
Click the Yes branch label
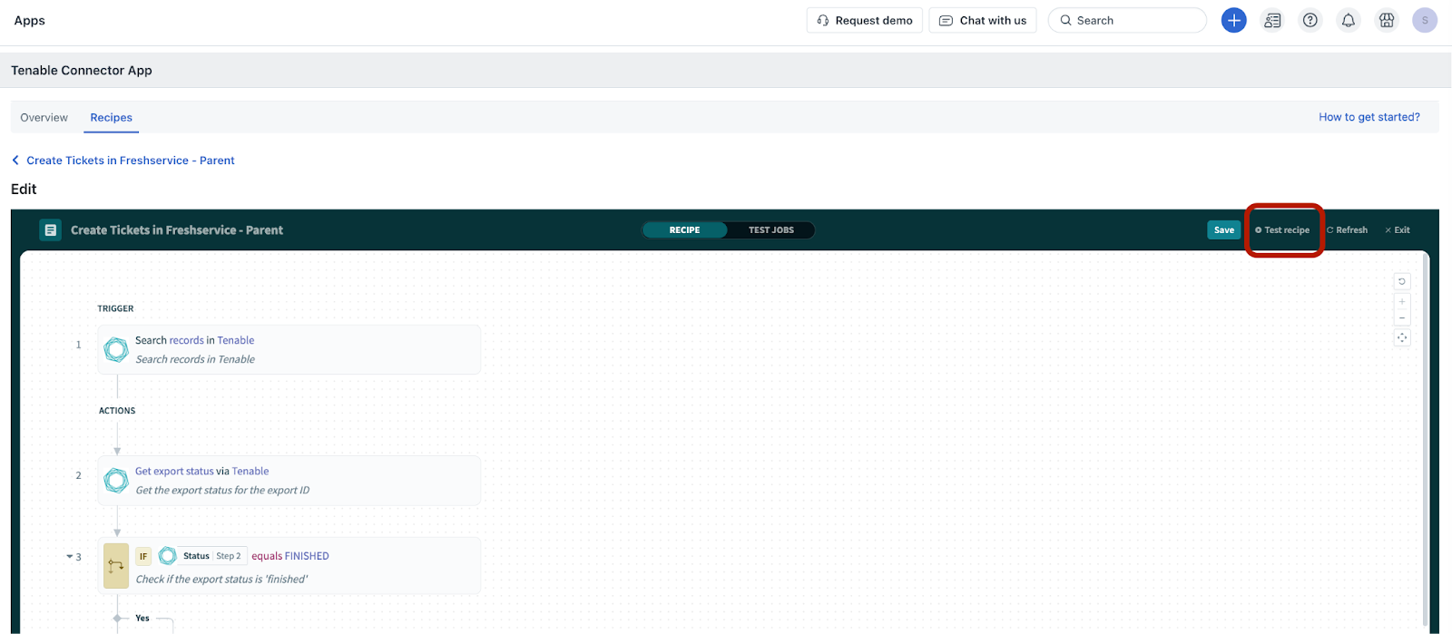click(142, 619)
